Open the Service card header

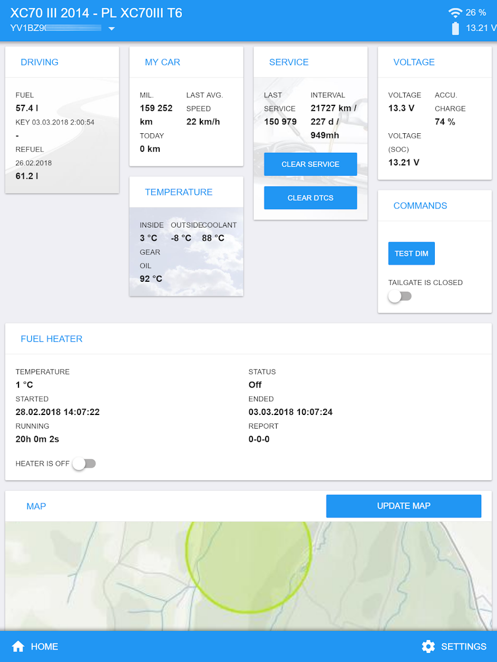click(x=289, y=62)
